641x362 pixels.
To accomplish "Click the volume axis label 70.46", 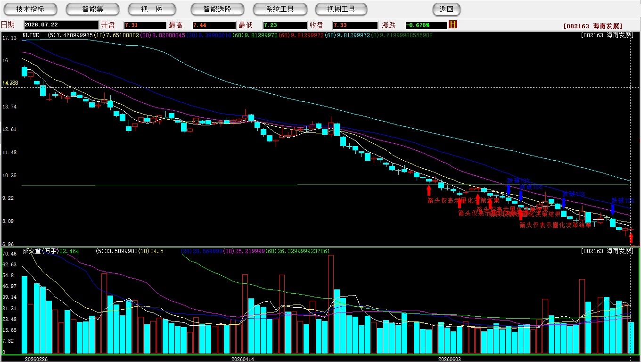I will pos(9,254).
